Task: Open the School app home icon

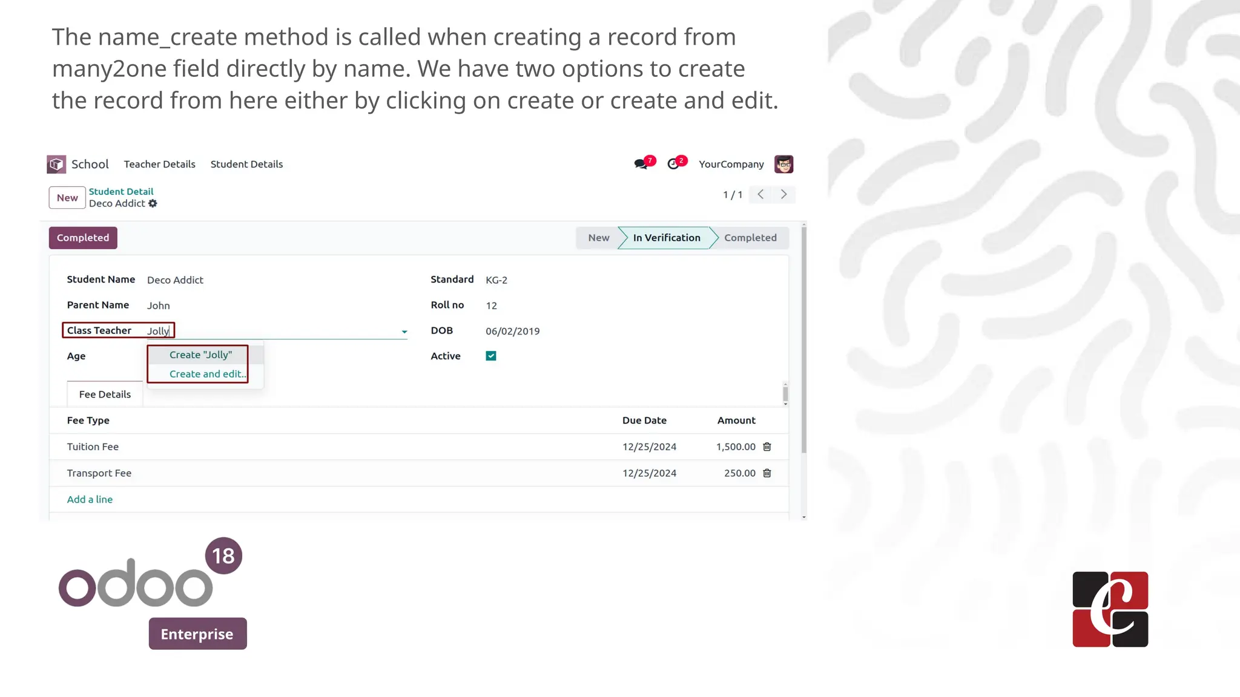Action: click(x=56, y=164)
